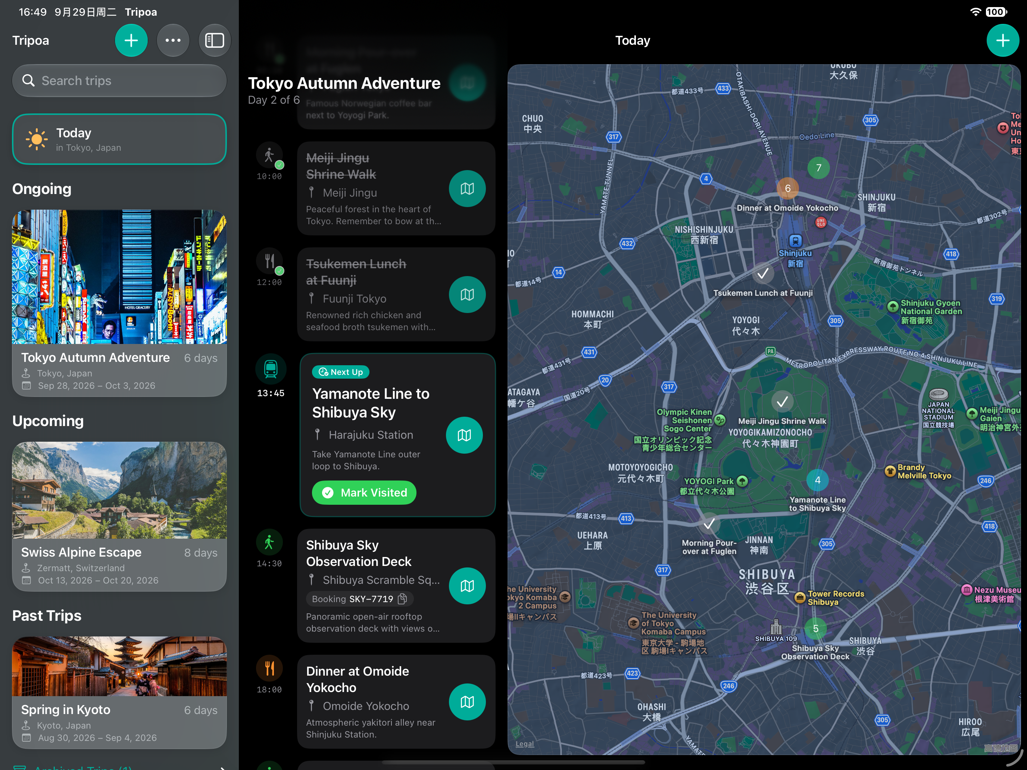Click the Wi-Fi icon in the status bar
The height and width of the screenshot is (770, 1027).
(x=976, y=12)
